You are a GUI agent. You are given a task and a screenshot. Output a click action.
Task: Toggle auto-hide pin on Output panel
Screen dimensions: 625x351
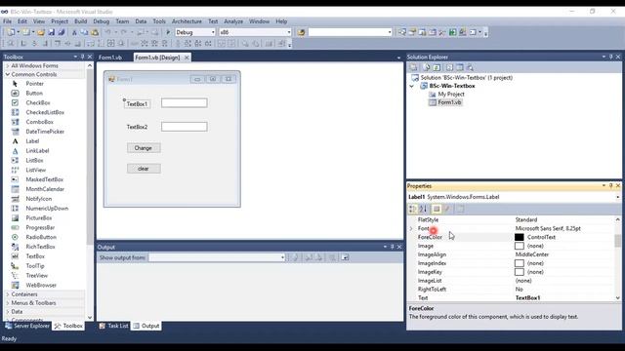coord(393,247)
